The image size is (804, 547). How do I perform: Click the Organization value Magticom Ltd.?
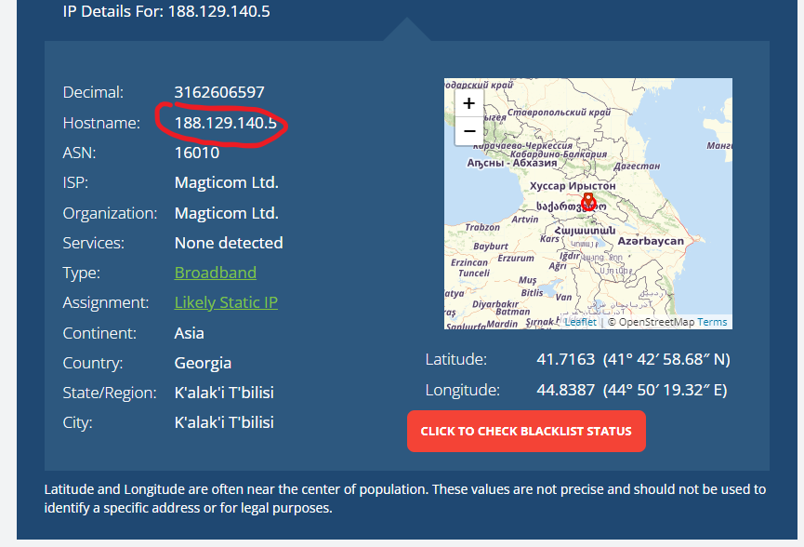tap(226, 213)
